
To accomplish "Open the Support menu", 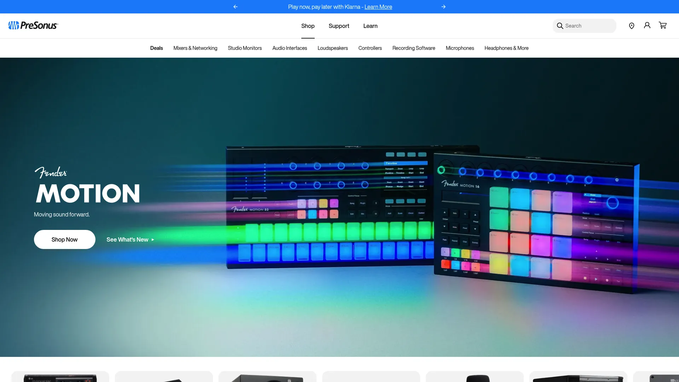I will point(339,26).
